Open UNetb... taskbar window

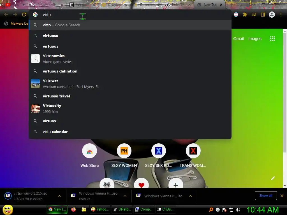coord(122,209)
